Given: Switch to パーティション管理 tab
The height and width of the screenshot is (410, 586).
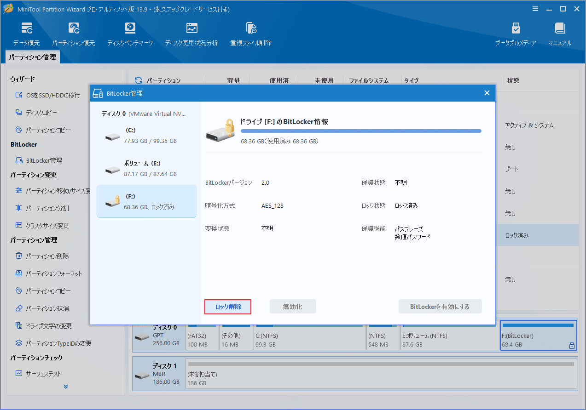Looking at the screenshot, I should click(x=32, y=57).
